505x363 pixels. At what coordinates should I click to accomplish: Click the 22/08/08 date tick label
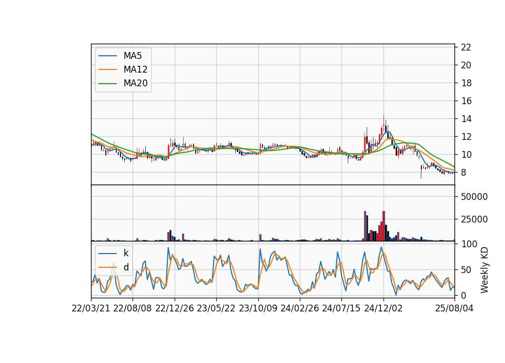point(133,308)
